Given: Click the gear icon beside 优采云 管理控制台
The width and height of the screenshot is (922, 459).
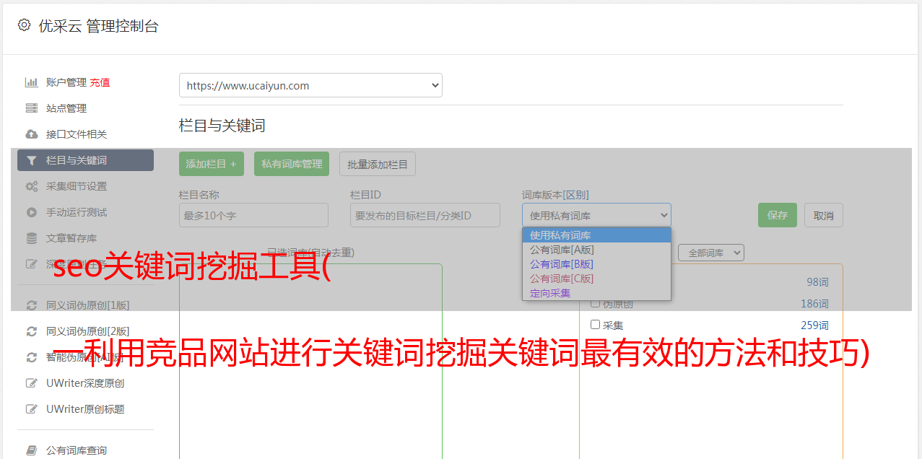Looking at the screenshot, I should 24,25.
